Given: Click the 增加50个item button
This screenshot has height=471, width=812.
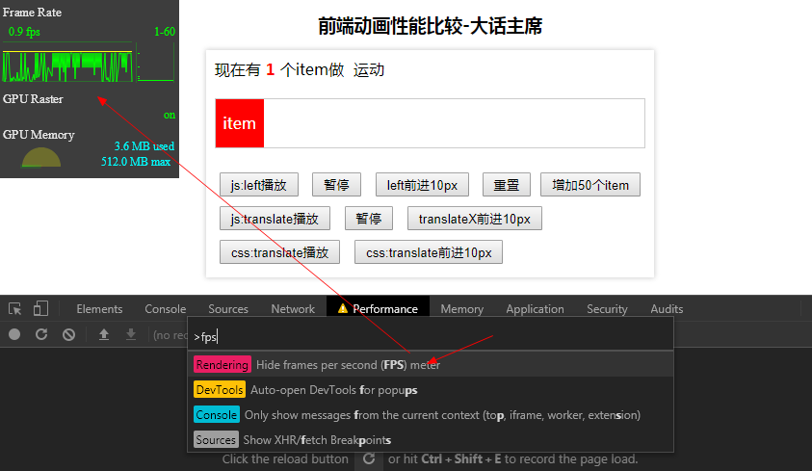Looking at the screenshot, I should (590, 185).
